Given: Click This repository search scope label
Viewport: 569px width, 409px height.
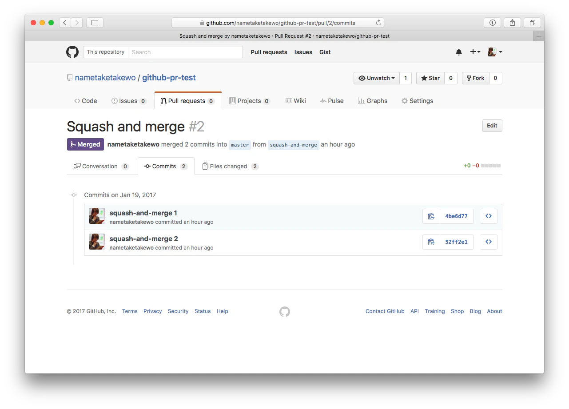Looking at the screenshot, I should click(x=106, y=52).
